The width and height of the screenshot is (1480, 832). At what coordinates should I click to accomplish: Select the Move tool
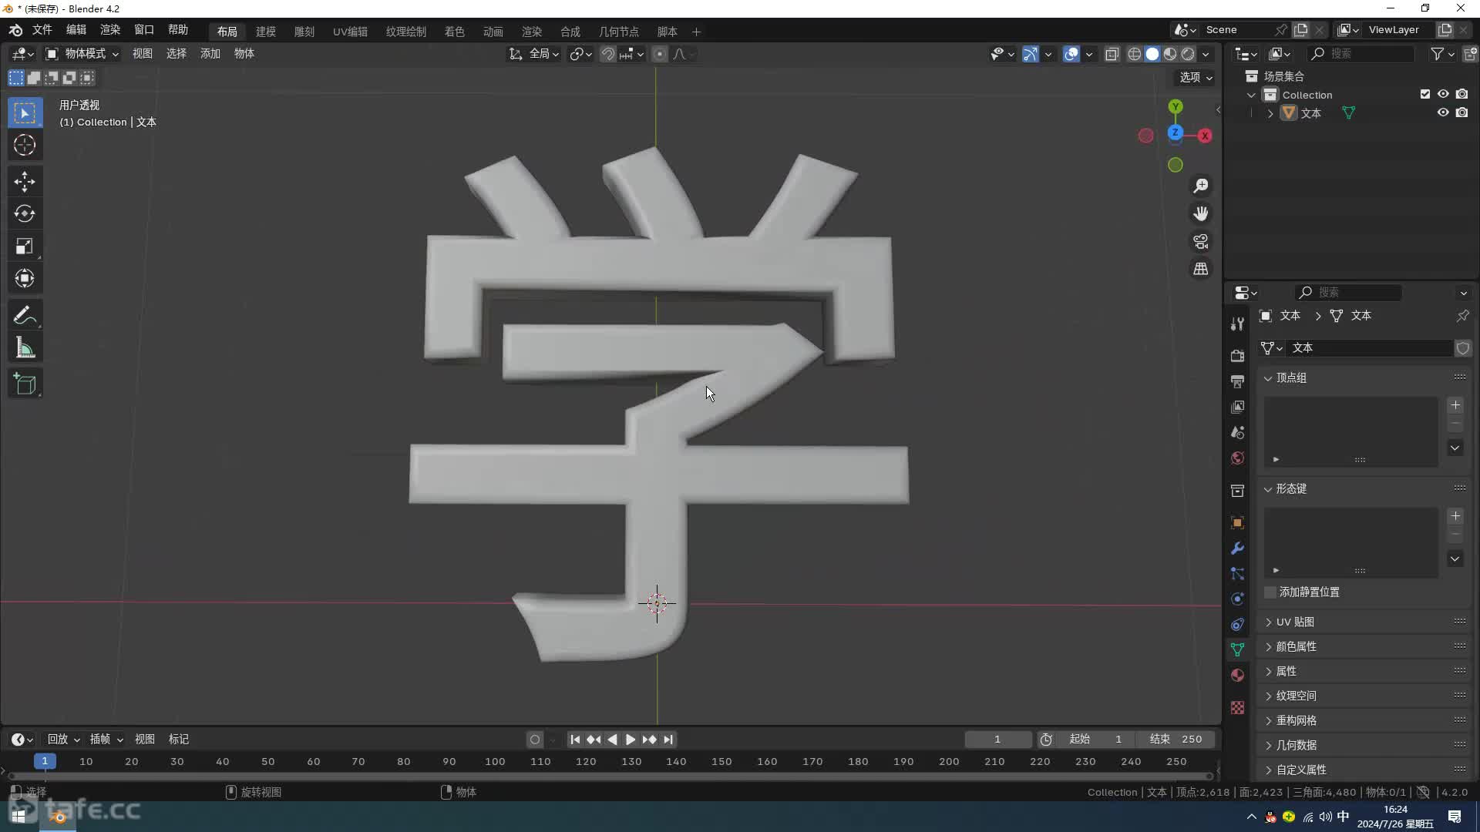point(25,182)
